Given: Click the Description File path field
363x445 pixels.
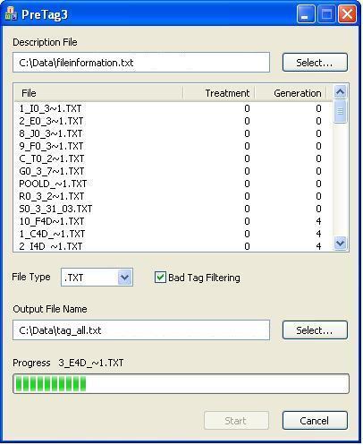Looking at the screenshot, I should point(141,63).
